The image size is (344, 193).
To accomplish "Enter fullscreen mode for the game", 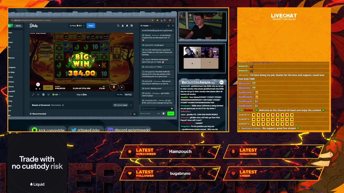I will tap(33, 95).
